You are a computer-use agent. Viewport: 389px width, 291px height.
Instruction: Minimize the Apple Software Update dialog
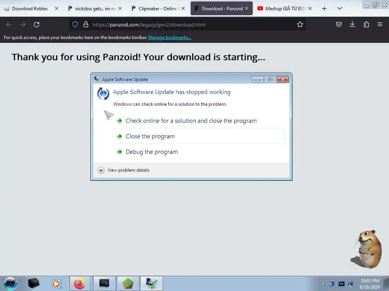[258, 79]
